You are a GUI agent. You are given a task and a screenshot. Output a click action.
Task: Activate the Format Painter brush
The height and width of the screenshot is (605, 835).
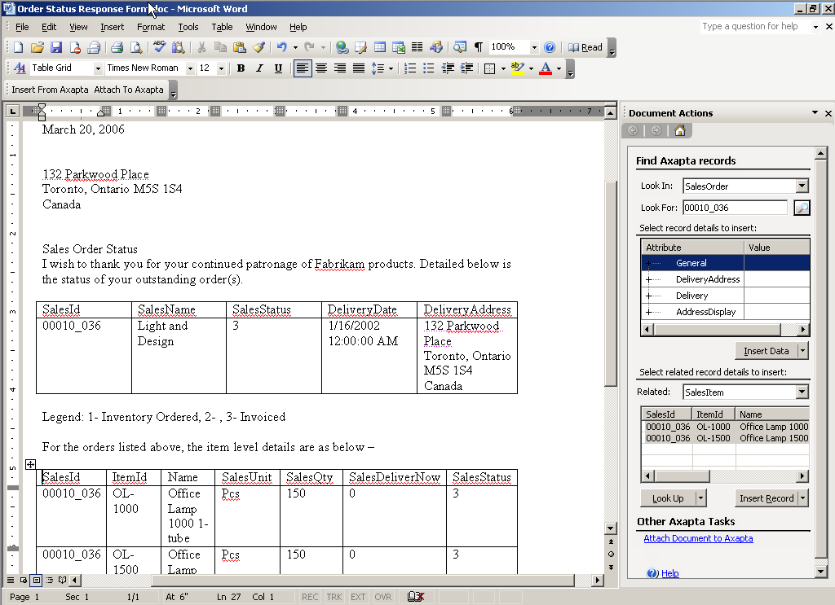tap(258, 47)
